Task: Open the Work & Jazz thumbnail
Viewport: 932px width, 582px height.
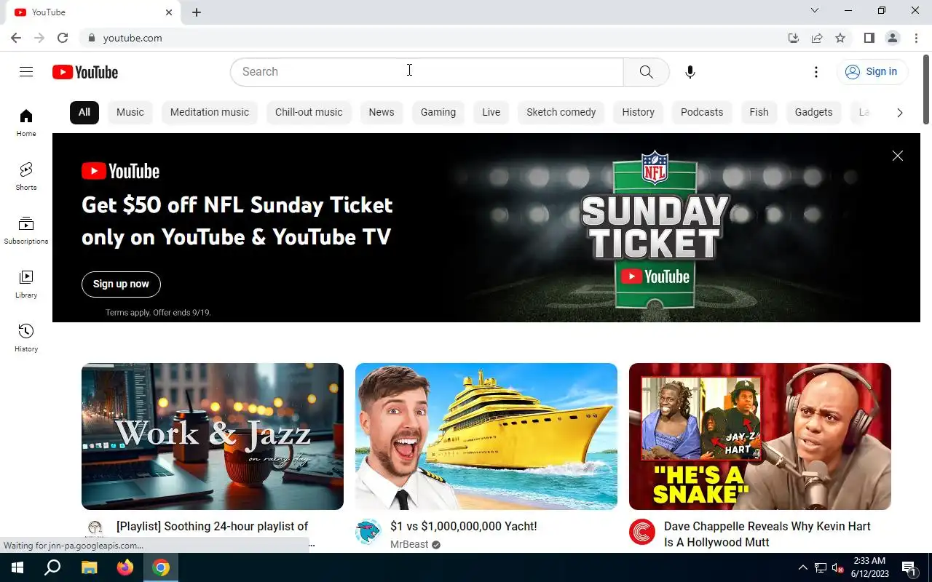Action: [x=213, y=436]
